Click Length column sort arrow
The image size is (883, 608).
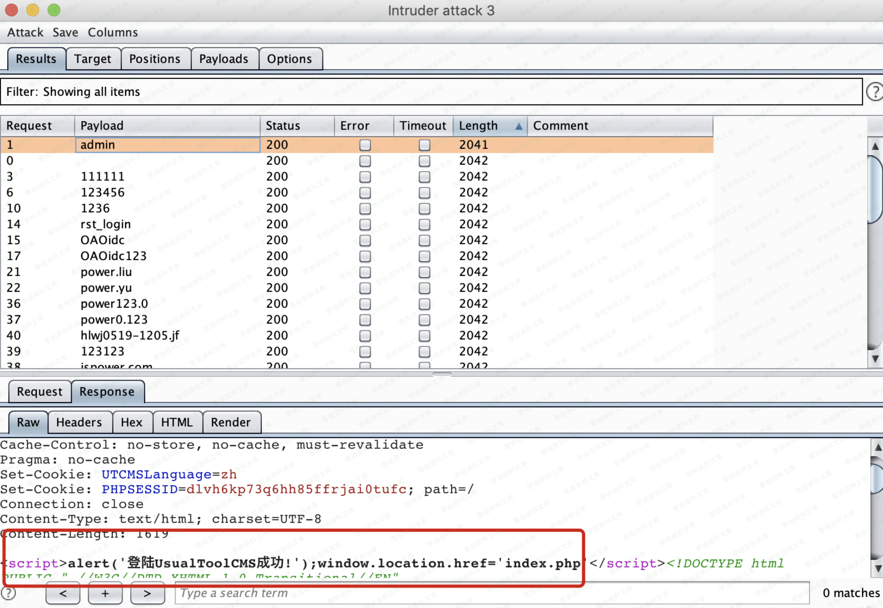(519, 126)
